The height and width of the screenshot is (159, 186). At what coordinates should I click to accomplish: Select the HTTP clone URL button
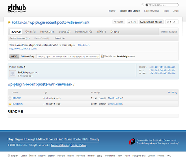coord(14,56)
